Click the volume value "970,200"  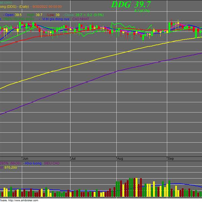pyautogui.click(x=10, y=167)
